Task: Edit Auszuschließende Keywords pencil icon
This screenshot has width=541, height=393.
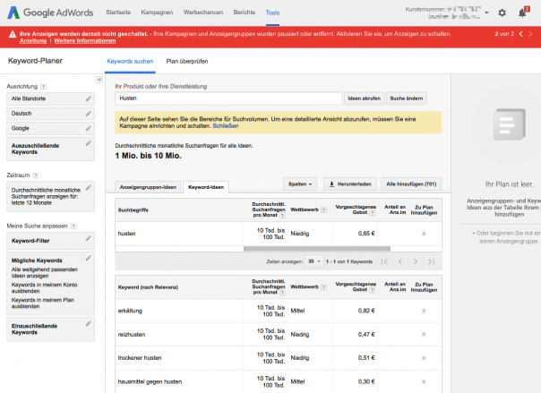Action: click(89, 143)
